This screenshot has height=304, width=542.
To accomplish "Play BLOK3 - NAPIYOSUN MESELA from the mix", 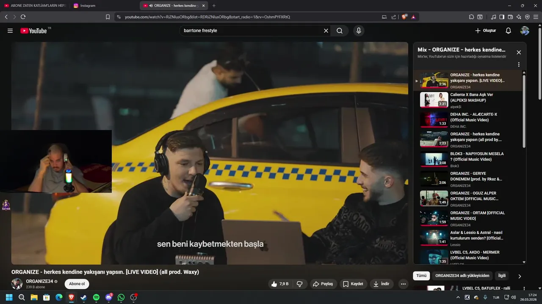I will point(468,159).
